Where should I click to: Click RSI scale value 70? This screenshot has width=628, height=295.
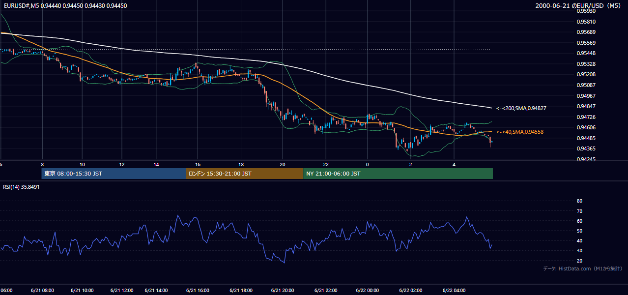[579, 211]
